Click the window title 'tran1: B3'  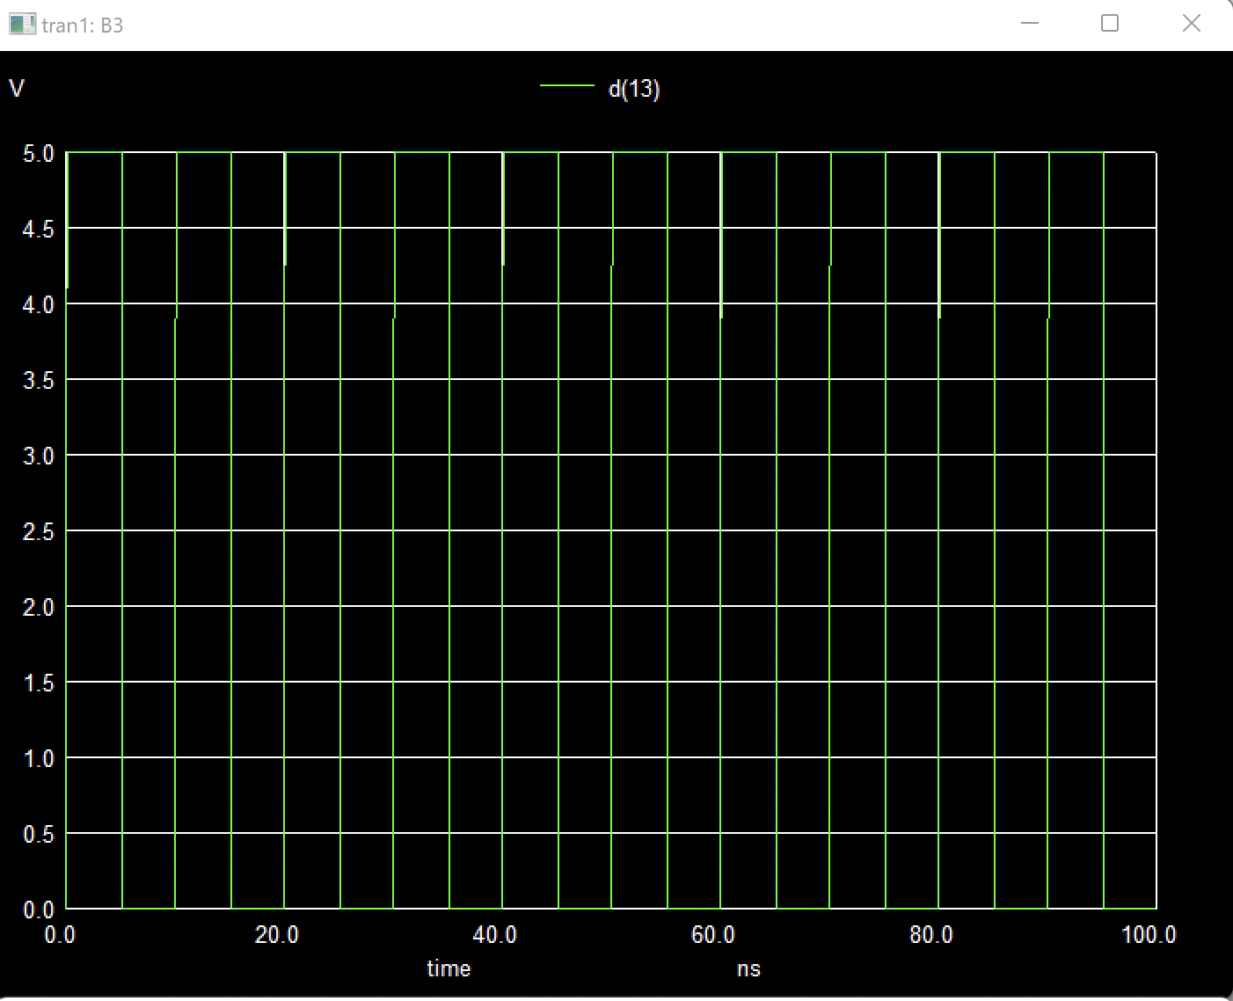pos(83,26)
